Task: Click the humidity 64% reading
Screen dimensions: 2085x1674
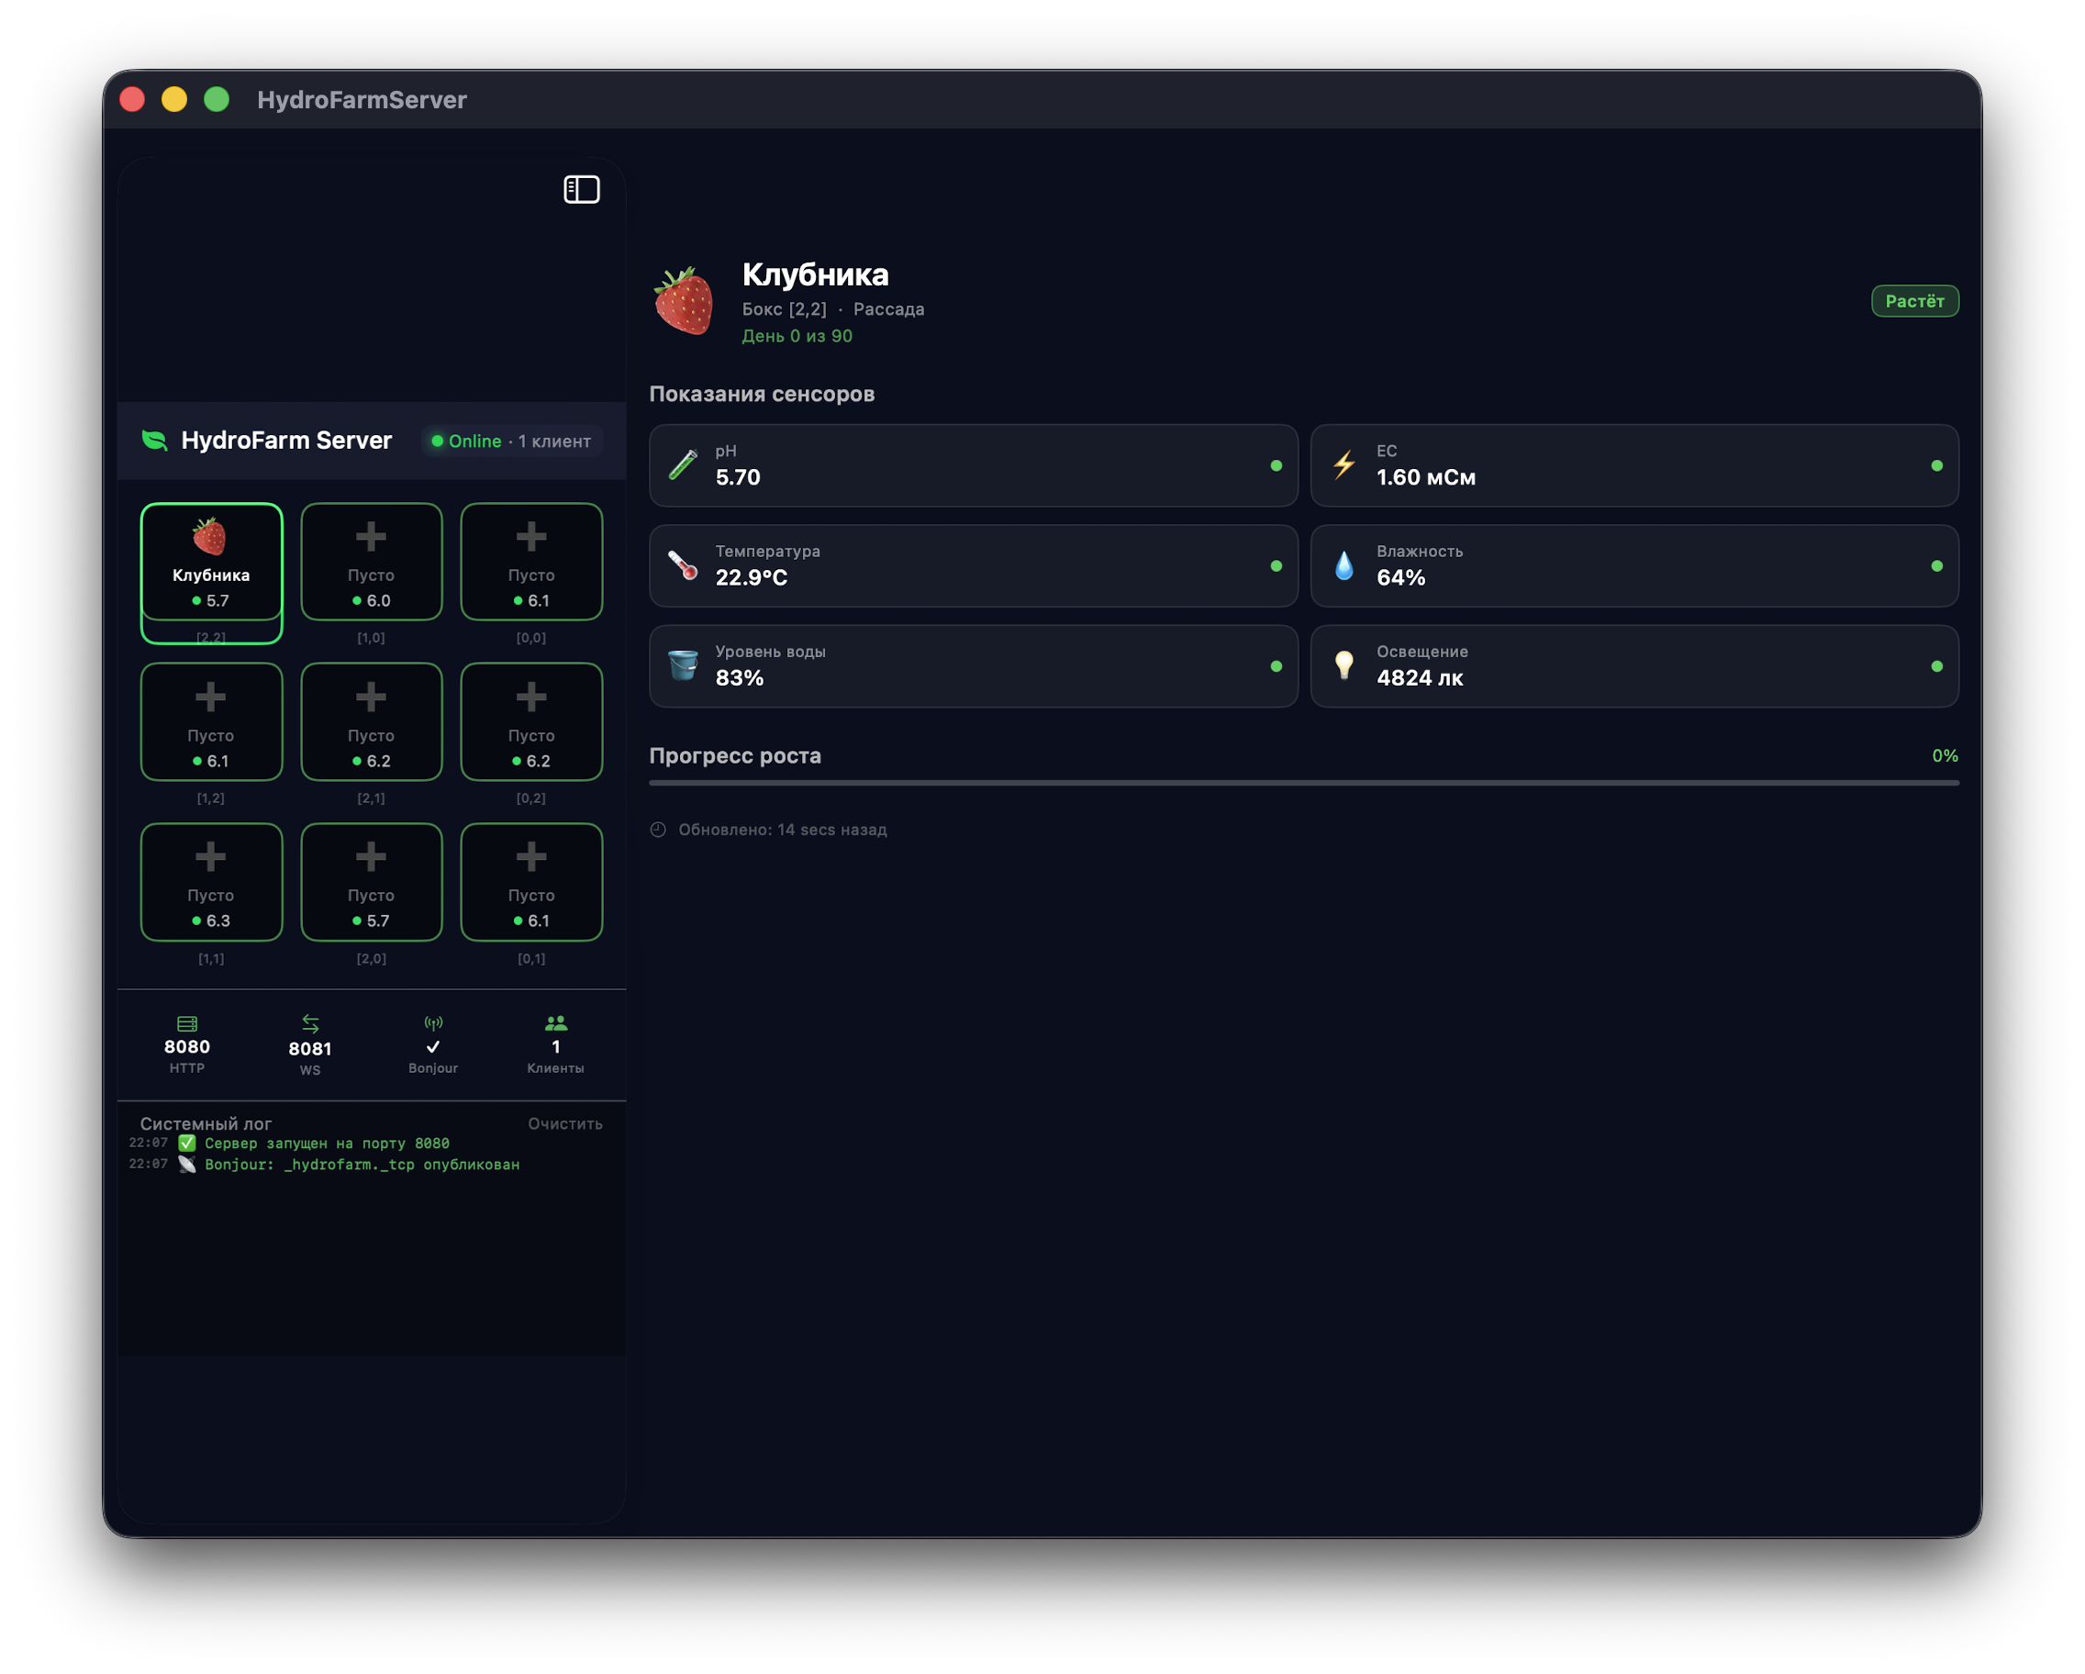Action: [x=1400, y=577]
